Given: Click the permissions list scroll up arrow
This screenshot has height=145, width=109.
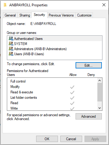Looking at the screenshot, I should point(99,80).
